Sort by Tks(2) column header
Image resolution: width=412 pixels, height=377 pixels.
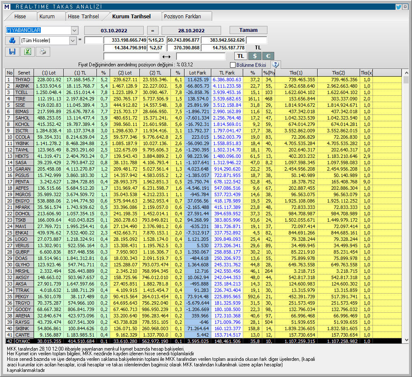pyautogui.click(x=338, y=73)
